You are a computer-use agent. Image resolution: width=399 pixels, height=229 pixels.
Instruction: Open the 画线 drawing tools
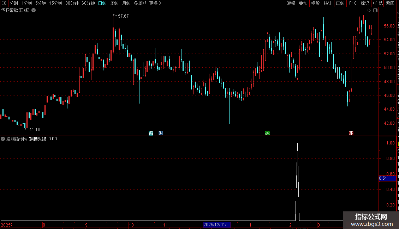[340, 3]
